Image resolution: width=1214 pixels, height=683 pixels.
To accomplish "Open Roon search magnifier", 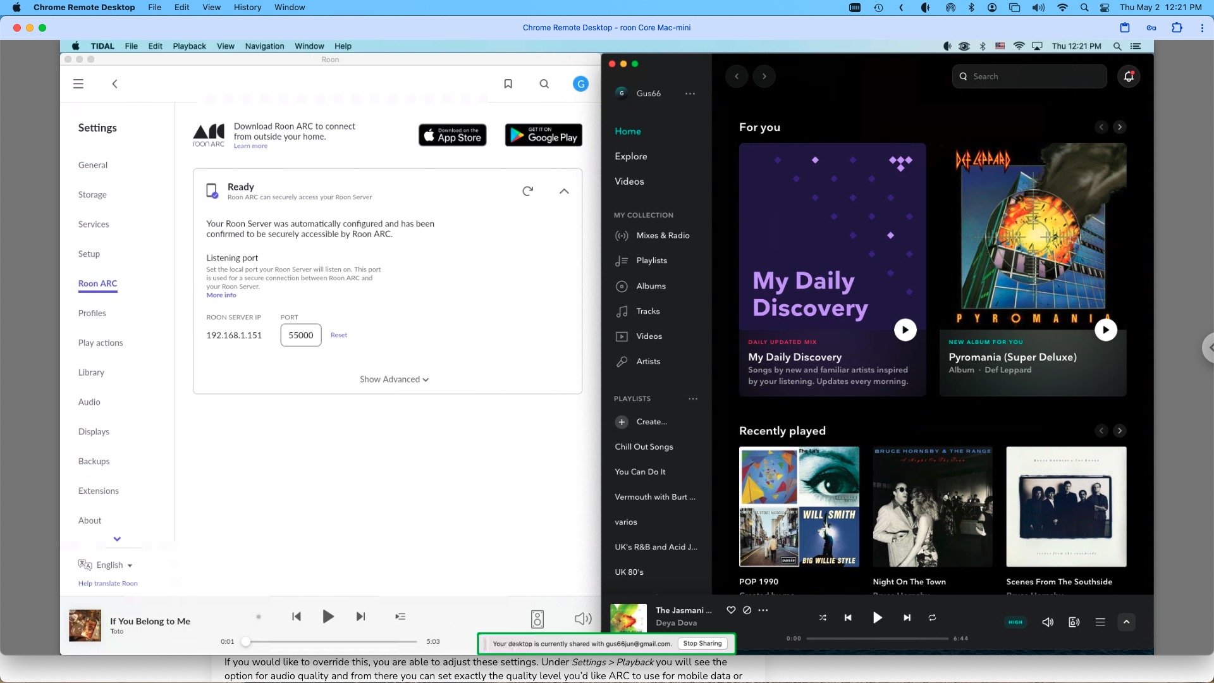I will (x=544, y=83).
